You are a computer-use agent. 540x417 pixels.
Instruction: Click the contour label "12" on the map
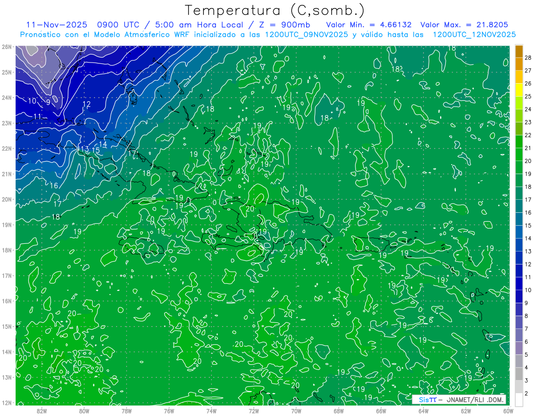tap(87, 104)
